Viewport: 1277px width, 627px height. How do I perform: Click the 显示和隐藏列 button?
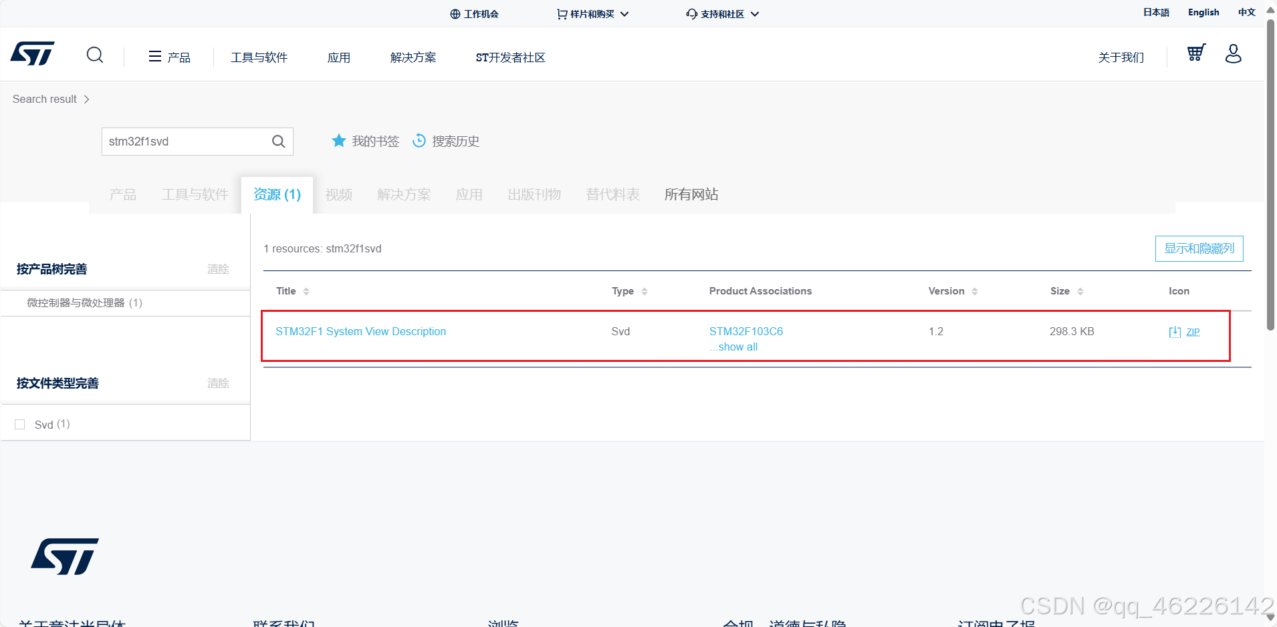click(1199, 248)
